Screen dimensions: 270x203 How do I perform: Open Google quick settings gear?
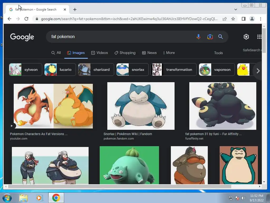(x=246, y=36)
